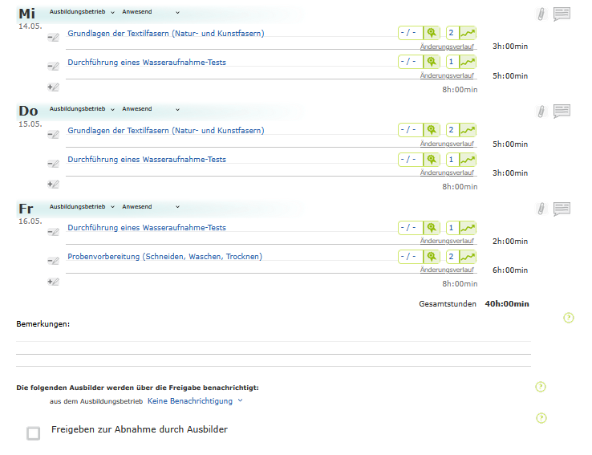Click progress chart icon for Thursday's Textilfasern
592x455 pixels.
click(x=468, y=130)
